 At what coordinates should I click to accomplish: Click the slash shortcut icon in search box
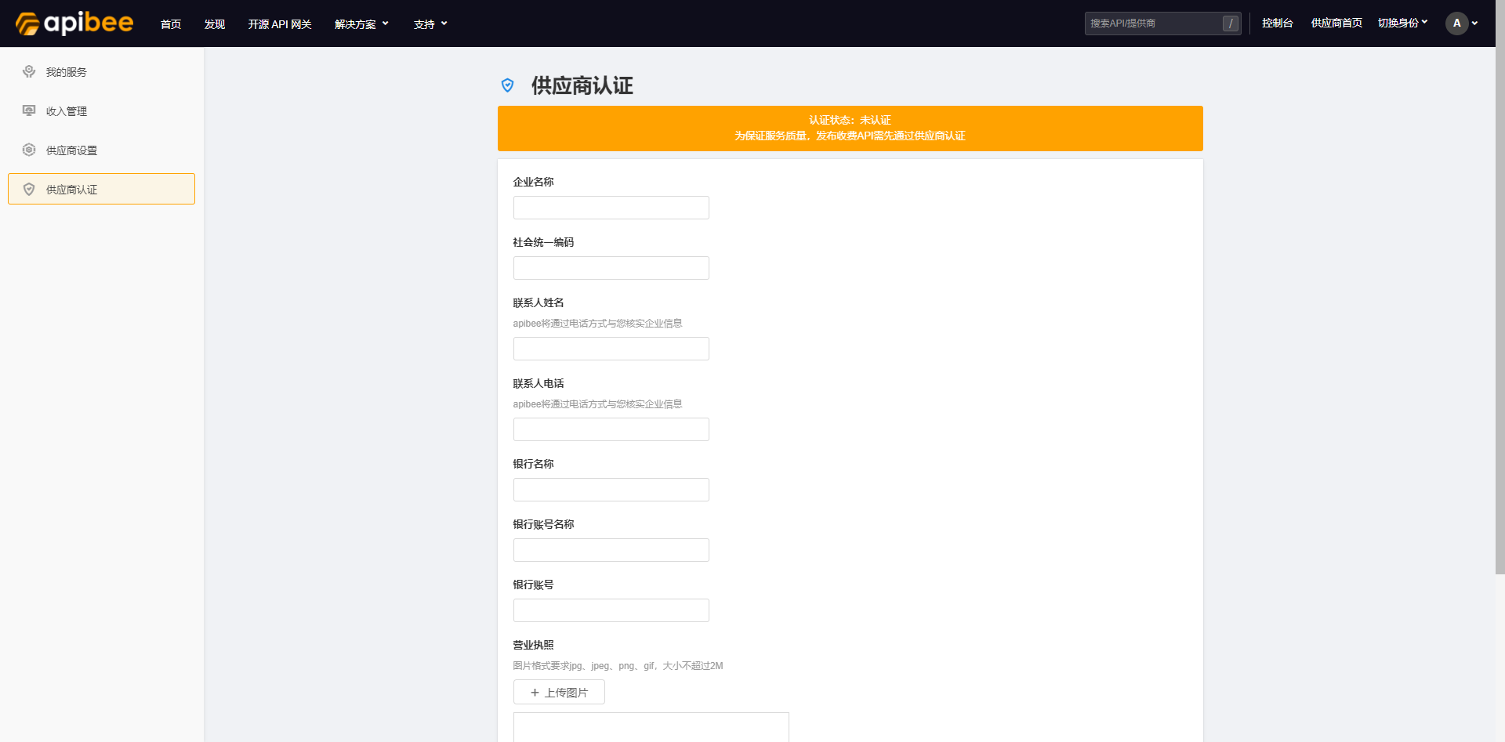(x=1231, y=24)
